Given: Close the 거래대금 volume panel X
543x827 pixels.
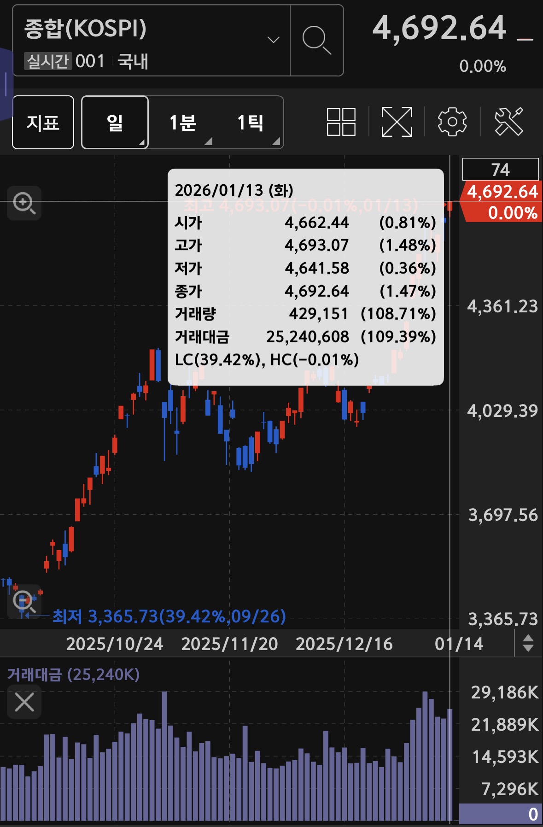Looking at the screenshot, I should [24, 702].
